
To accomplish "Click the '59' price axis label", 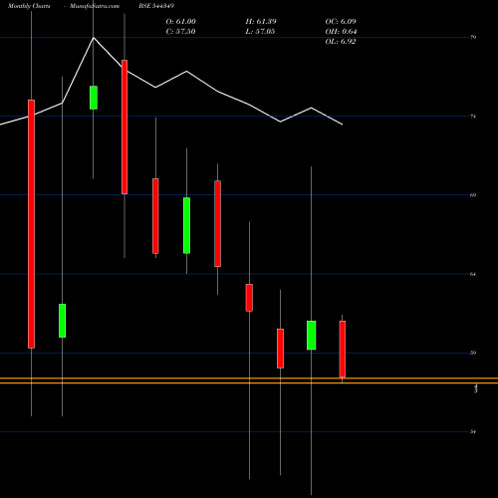I will pos(473,353).
